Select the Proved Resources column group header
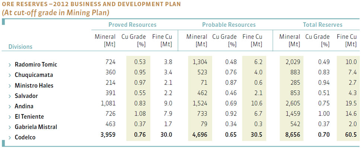The height and width of the screenshot is (148, 363). tap(133, 25)
